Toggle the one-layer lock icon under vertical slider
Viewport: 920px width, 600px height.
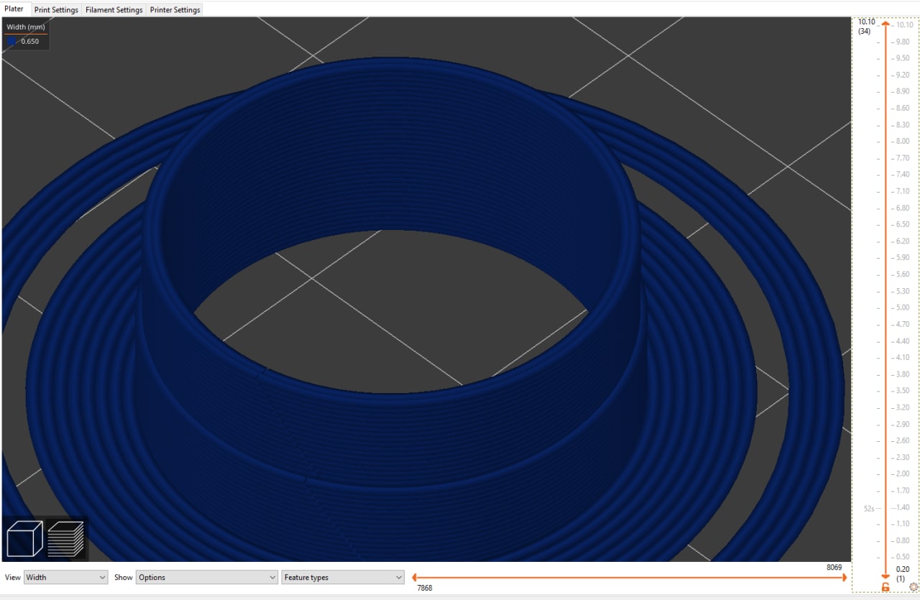pos(885,588)
